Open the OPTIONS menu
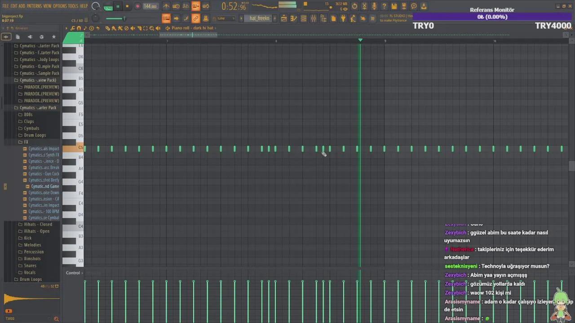Screen dimensions: 575x323 pyautogui.click(x=60, y=6)
